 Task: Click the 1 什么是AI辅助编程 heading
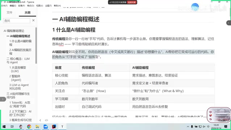pos(74,30)
